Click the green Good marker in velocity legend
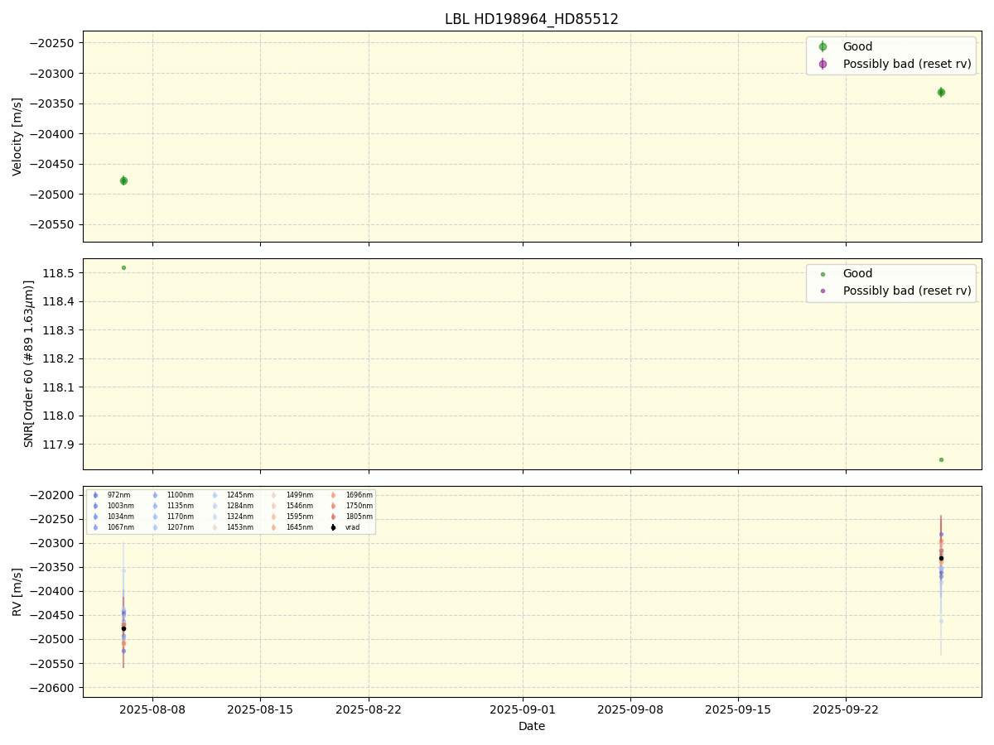Image resolution: width=994 pixels, height=745 pixels. (x=823, y=46)
